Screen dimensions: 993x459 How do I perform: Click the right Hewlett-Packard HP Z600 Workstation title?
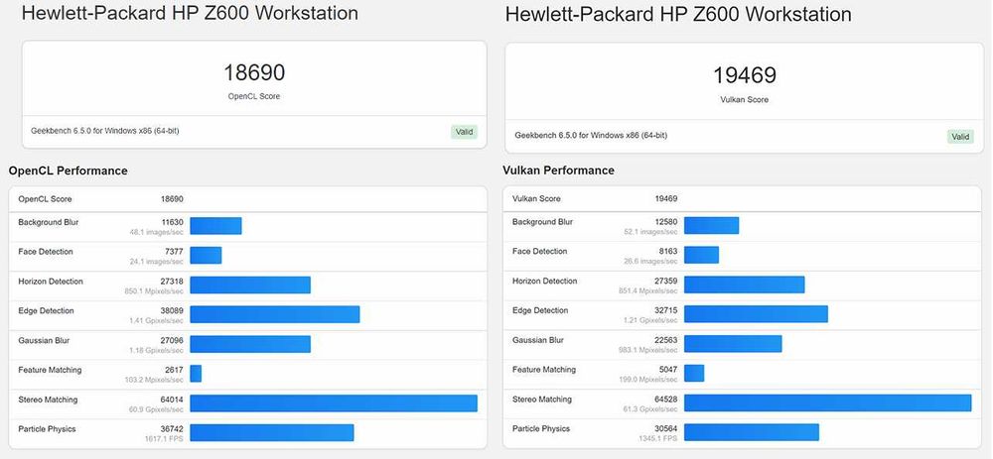pos(678,15)
